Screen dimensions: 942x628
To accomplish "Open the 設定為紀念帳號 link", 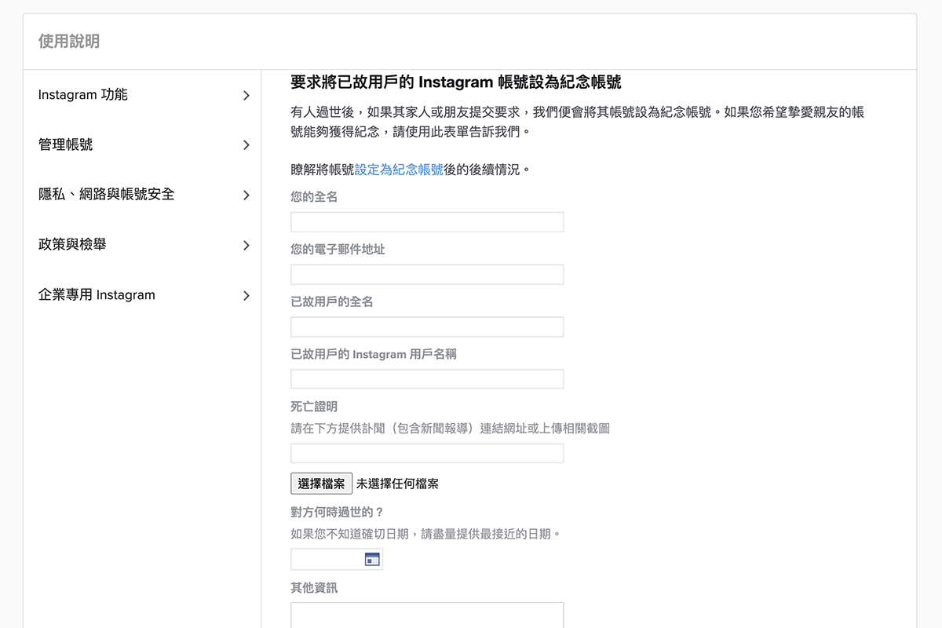I will pos(397,168).
